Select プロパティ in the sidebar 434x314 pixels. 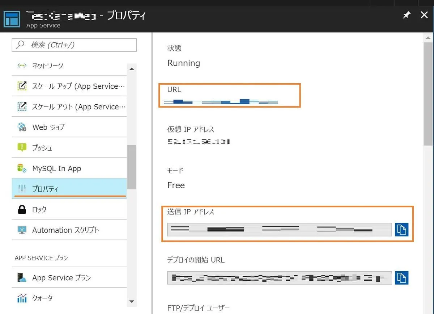tap(45, 189)
